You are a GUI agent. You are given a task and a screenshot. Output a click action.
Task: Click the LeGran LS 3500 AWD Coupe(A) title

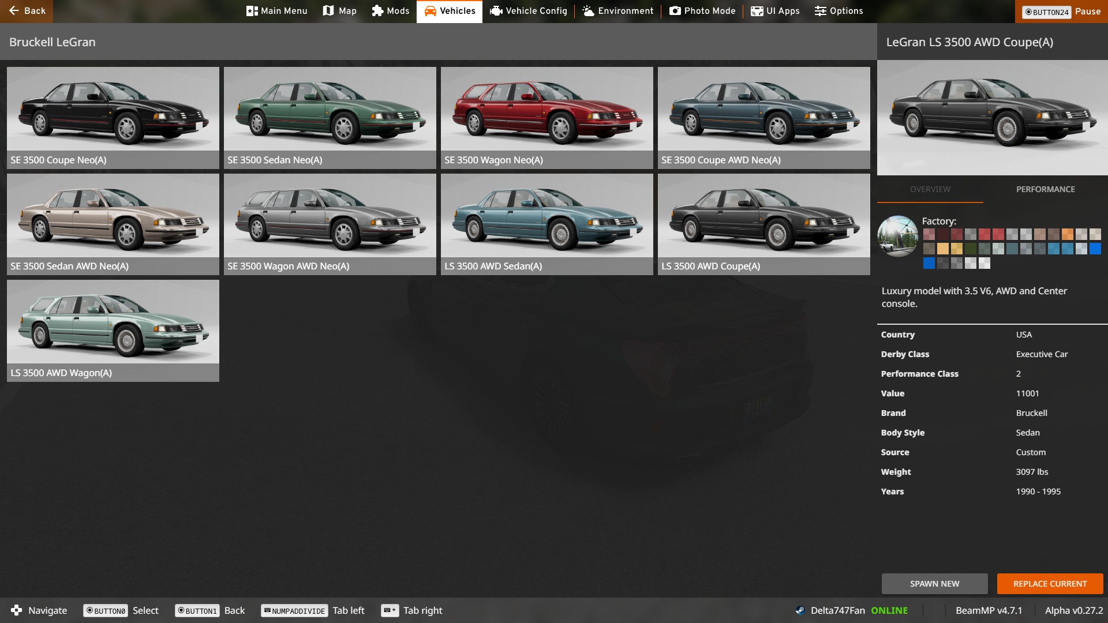pos(969,42)
